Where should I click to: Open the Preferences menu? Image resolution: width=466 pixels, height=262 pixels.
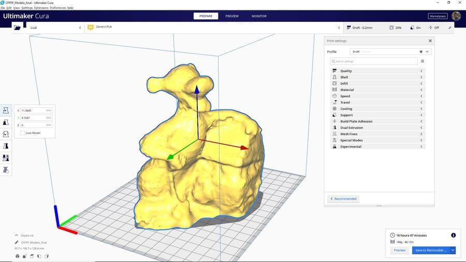pyautogui.click(x=58, y=8)
